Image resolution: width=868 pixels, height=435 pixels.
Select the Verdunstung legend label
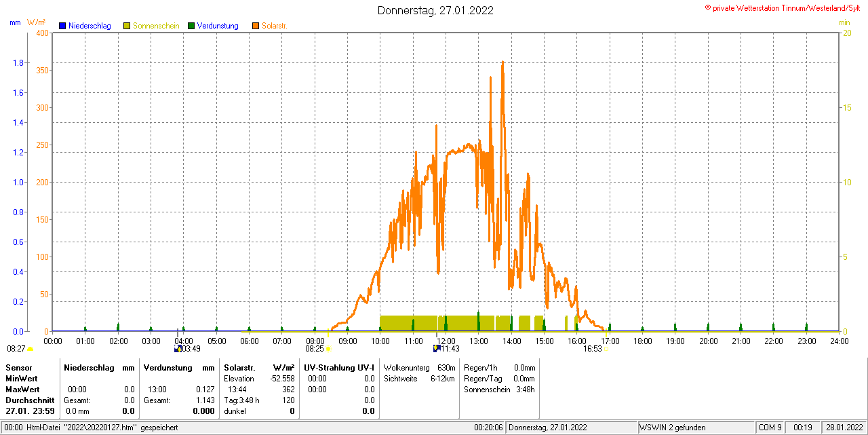pyautogui.click(x=218, y=26)
